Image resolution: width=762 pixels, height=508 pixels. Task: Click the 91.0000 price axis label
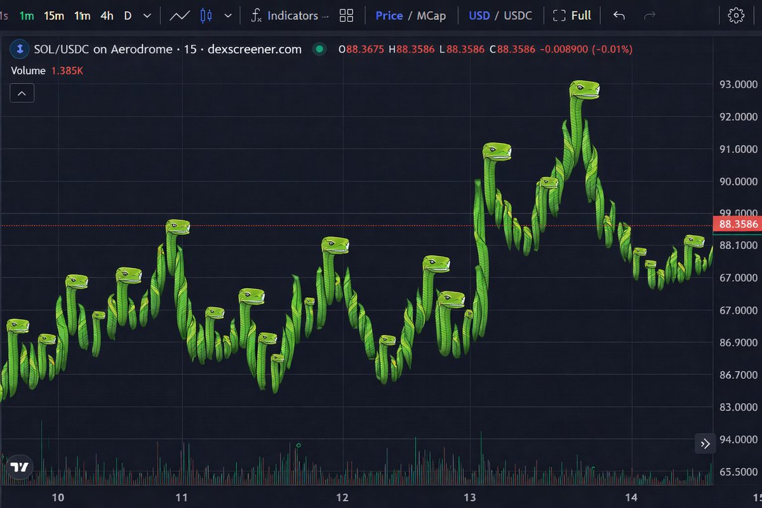739,149
